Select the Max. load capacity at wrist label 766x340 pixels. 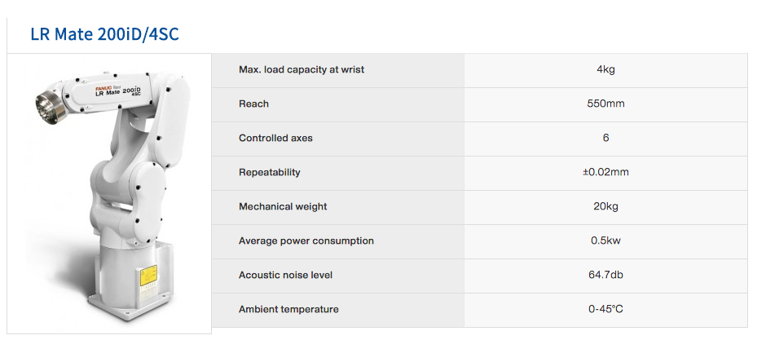point(302,69)
